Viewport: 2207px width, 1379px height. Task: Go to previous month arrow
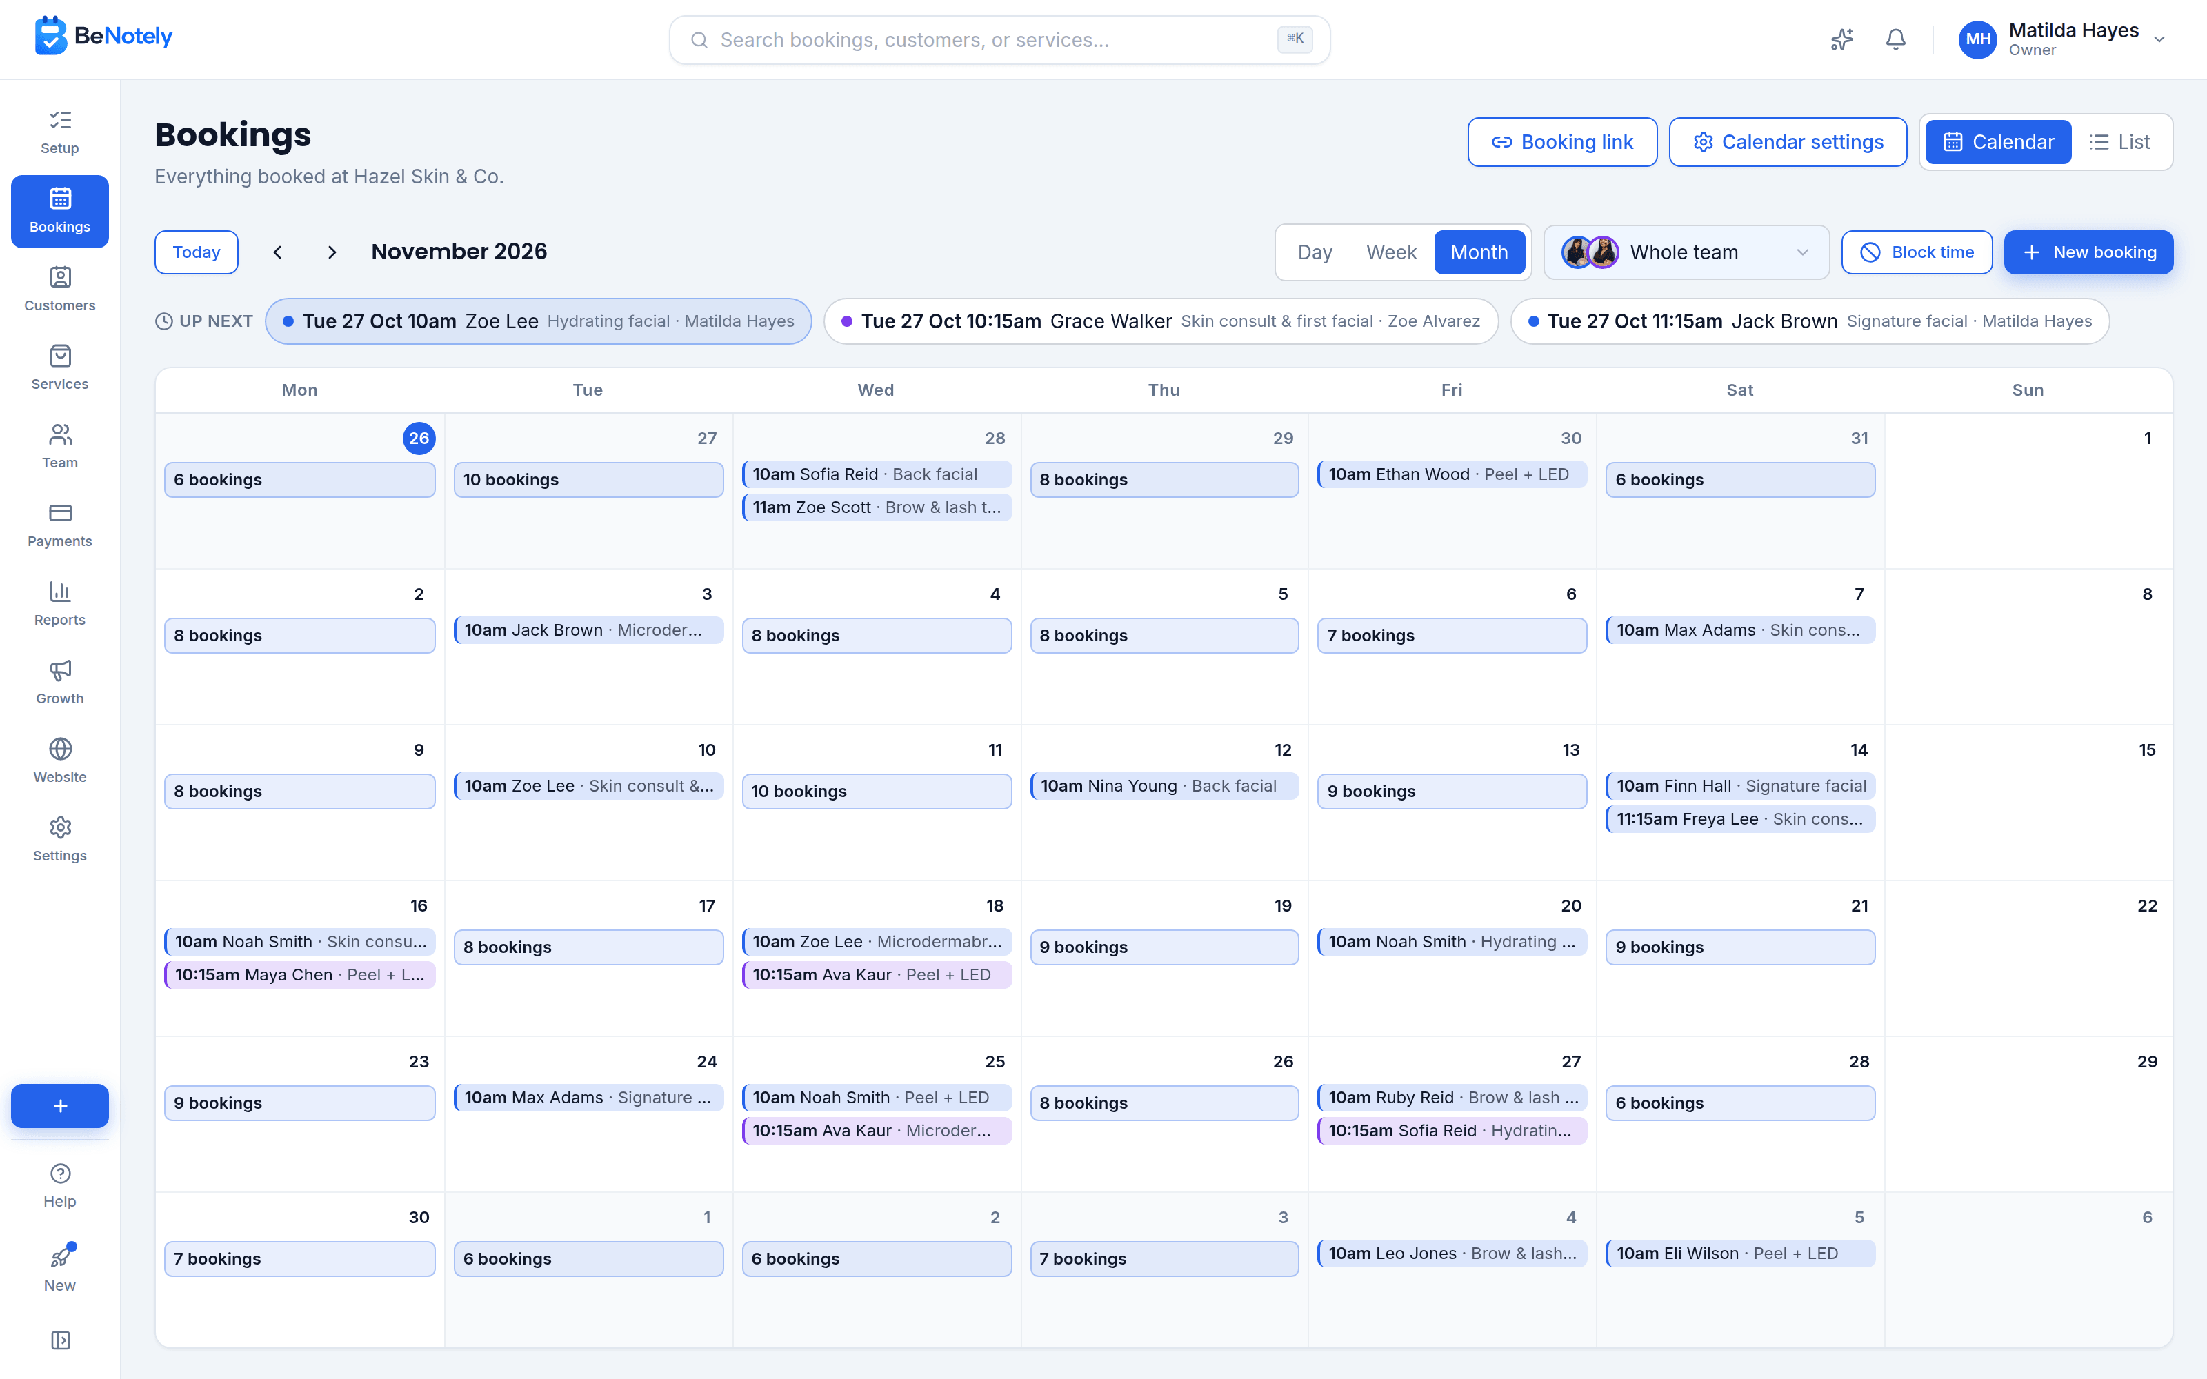(x=277, y=252)
